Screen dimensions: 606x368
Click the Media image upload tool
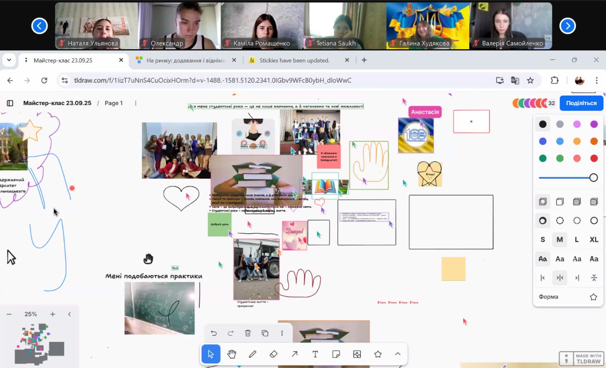(357, 354)
